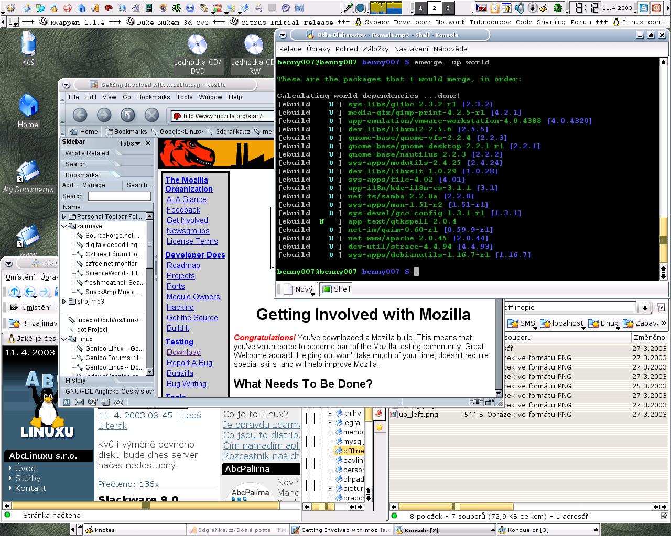
Task: Open the K menu gear icon in the panel
Action: 12,8
